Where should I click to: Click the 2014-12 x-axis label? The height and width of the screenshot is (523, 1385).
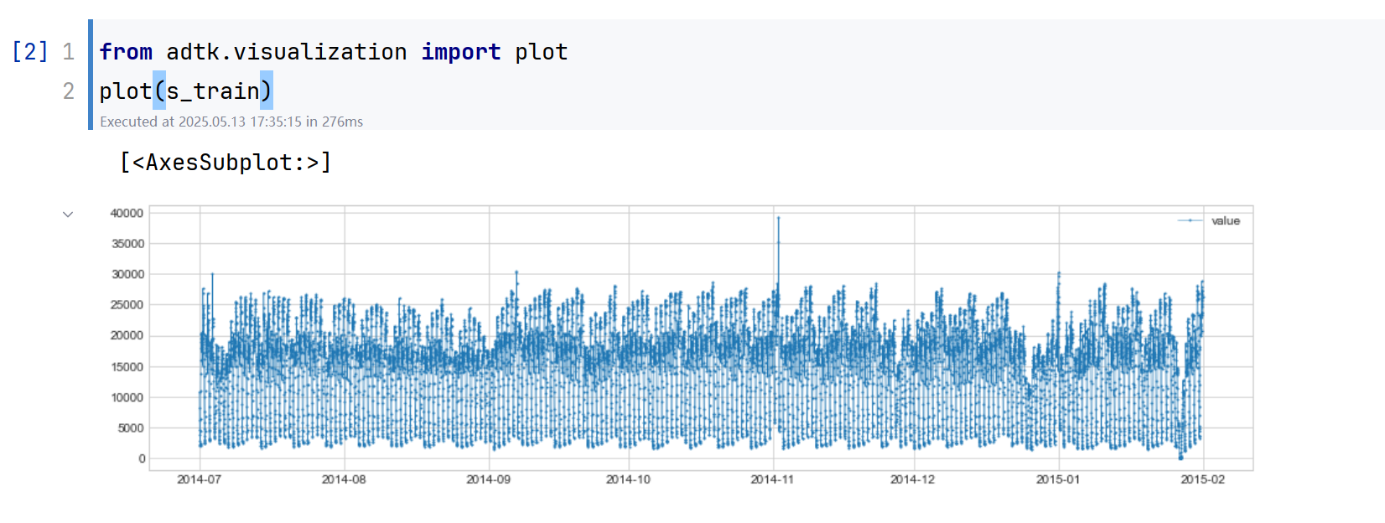pyautogui.click(x=912, y=479)
